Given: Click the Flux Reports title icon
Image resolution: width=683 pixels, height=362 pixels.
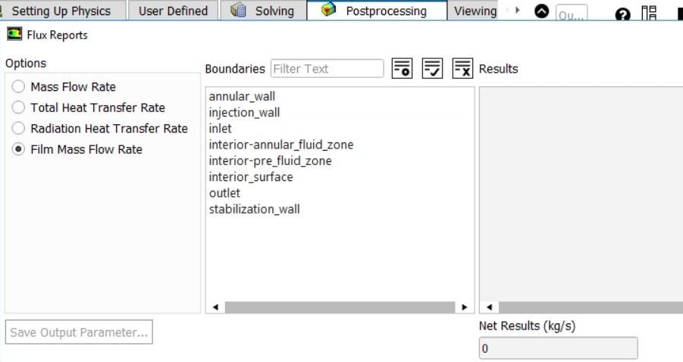Looking at the screenshot, I should pos(14,35).
